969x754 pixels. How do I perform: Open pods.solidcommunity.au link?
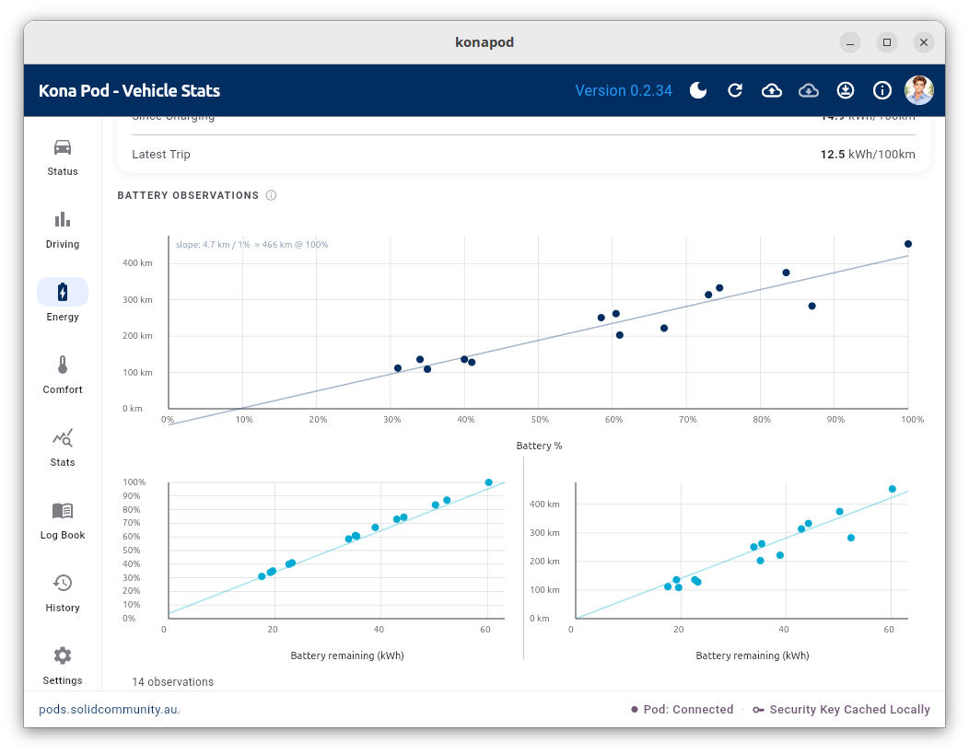108,710
